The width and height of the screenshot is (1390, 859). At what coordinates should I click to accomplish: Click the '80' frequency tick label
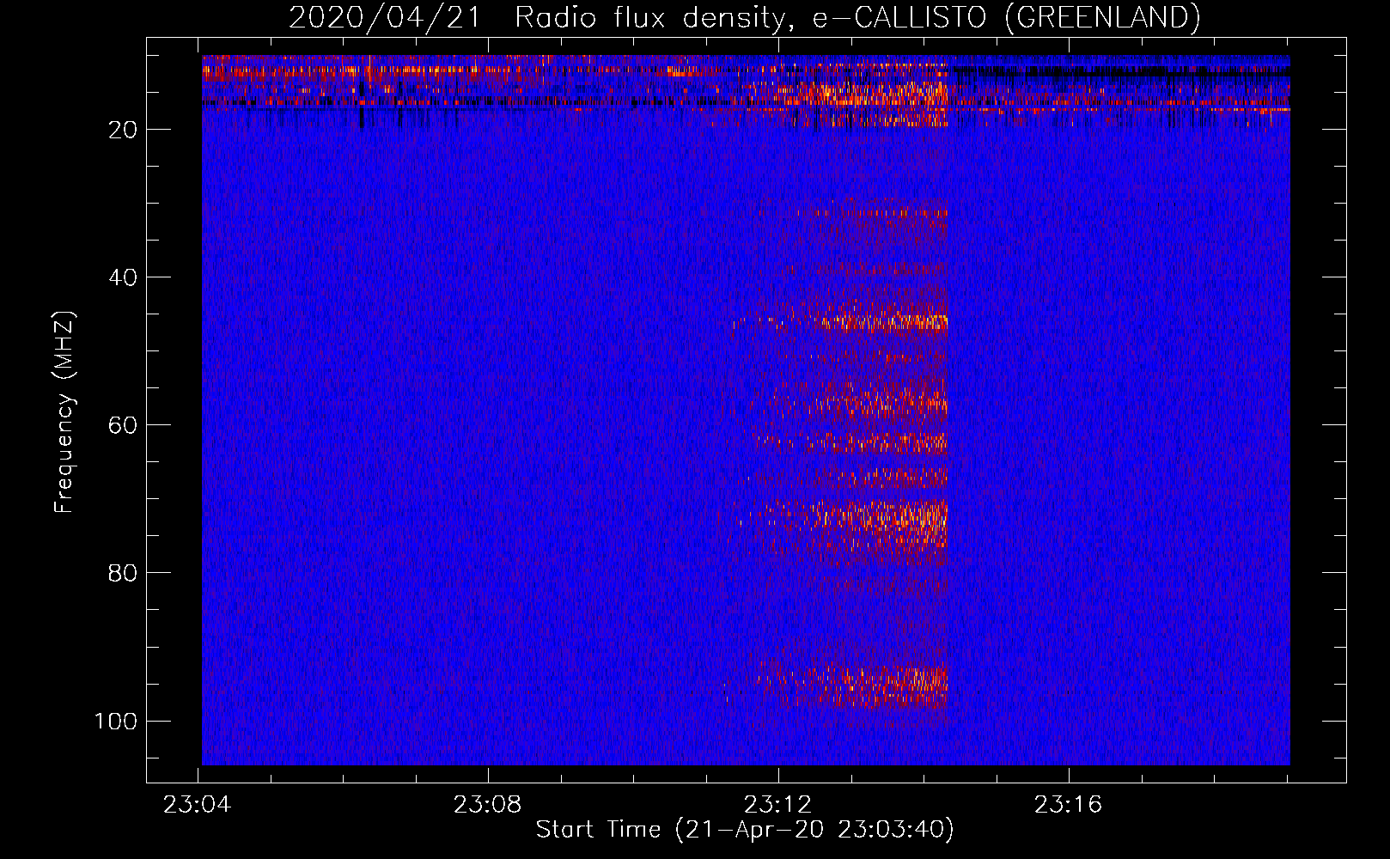(123, 573)
